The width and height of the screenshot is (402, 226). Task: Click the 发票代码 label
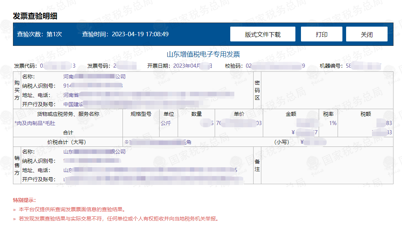26,66
